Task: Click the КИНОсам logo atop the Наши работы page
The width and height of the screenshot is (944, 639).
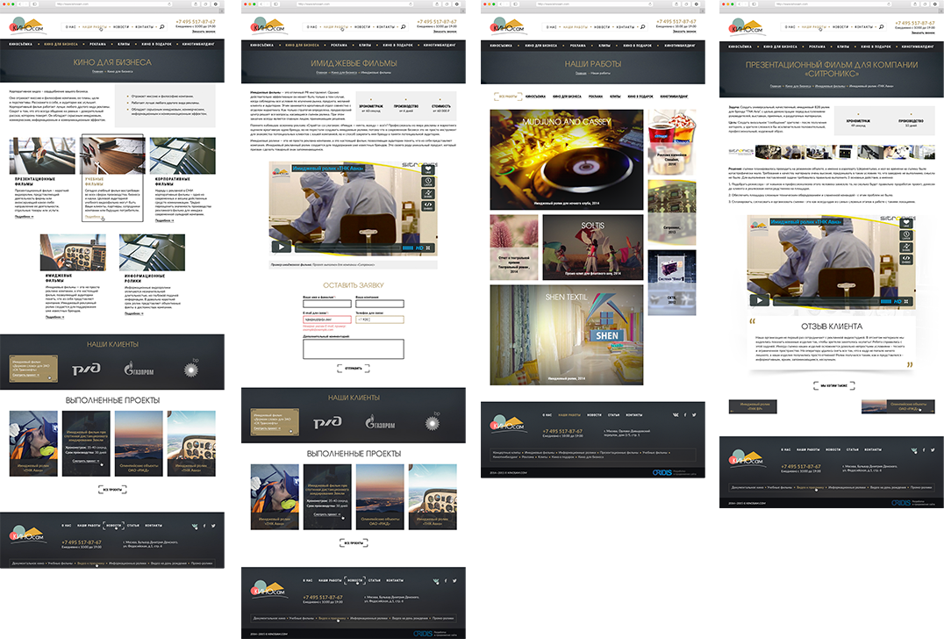Action: coord(510,26)
